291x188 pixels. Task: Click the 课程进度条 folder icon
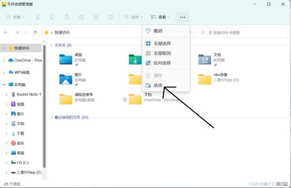click(66, 99)
